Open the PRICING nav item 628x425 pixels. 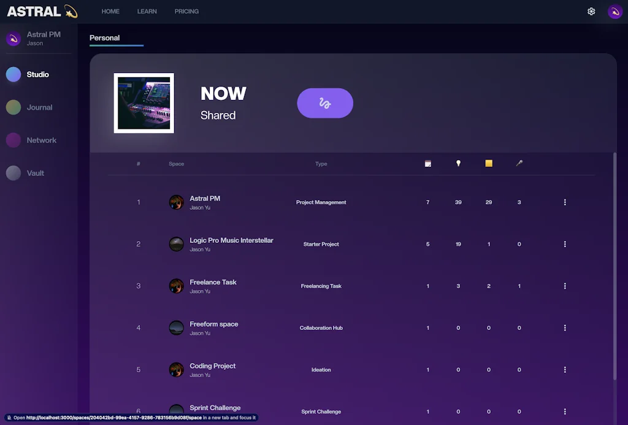pyautogui.click(x=186, y=12)
